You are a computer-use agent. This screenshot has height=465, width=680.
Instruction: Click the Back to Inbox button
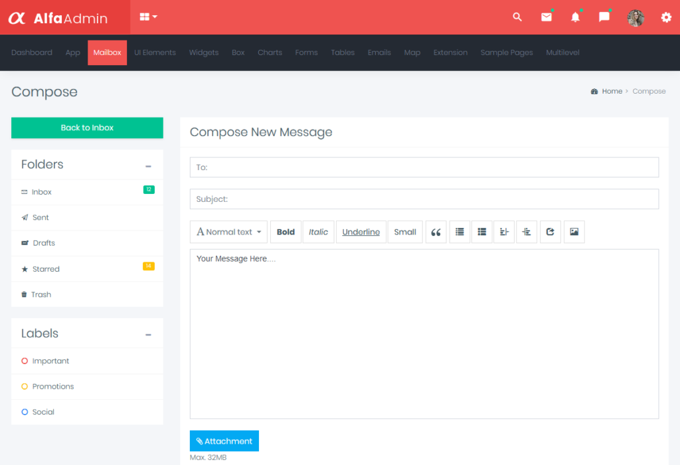tap(87, 128)
